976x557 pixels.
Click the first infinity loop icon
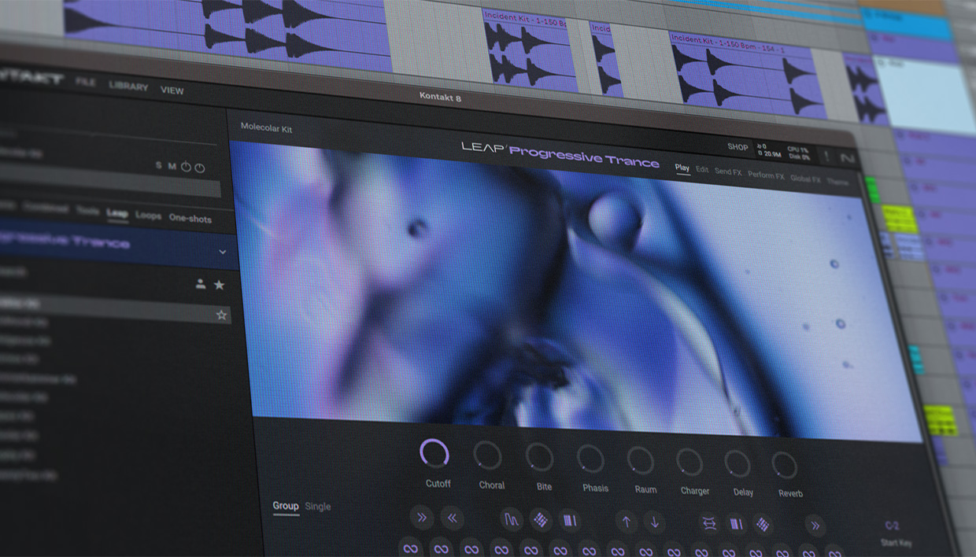point(410,548)
